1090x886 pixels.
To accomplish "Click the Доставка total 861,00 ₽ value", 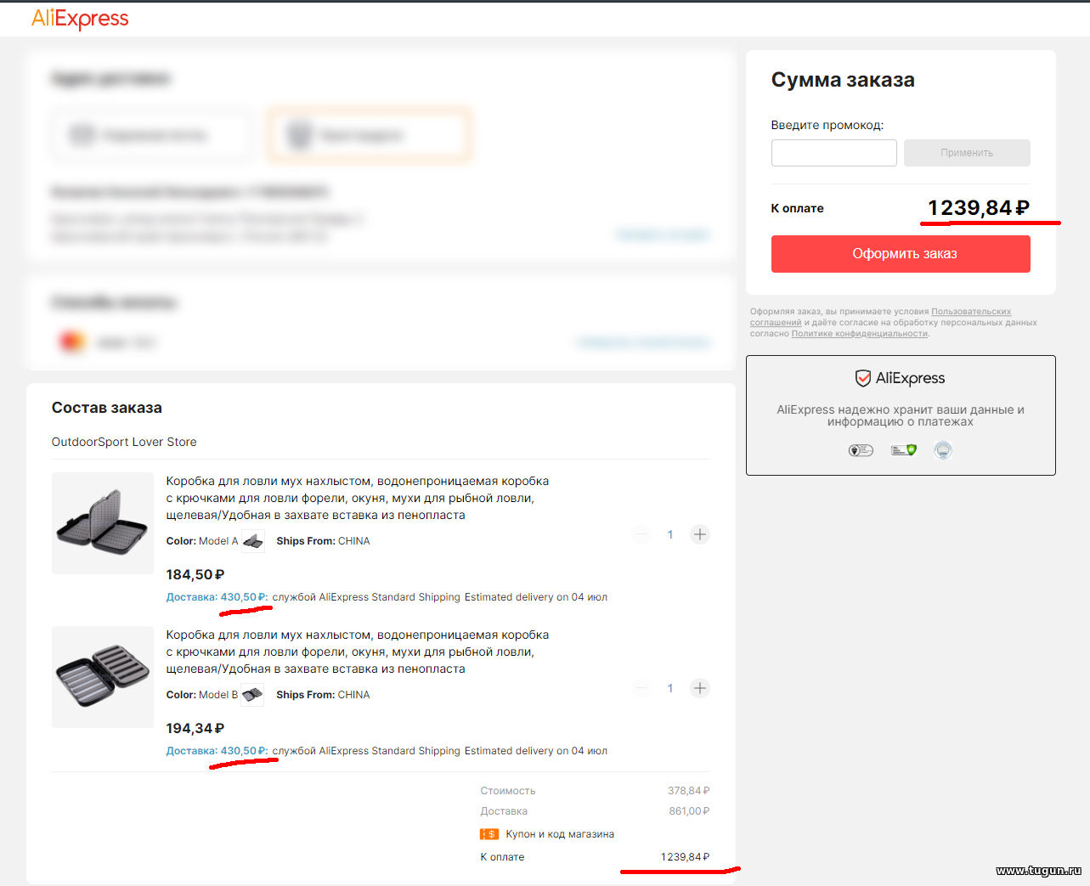I will click(689, 811).
